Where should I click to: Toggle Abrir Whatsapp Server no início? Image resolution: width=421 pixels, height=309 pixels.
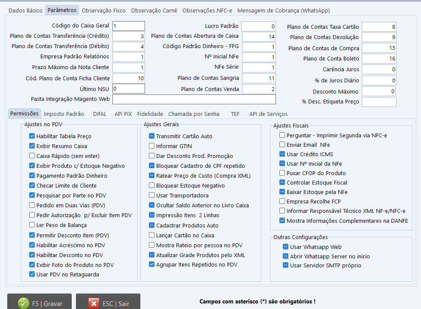click(285, 256)
